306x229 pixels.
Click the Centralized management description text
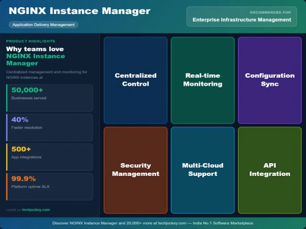point(47,75)
